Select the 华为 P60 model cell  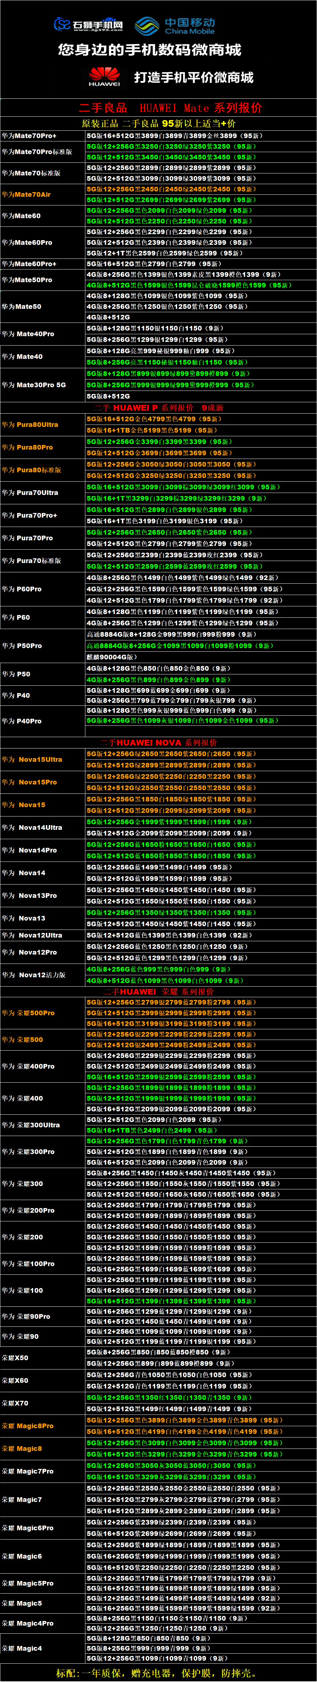(x=43, y=617)
